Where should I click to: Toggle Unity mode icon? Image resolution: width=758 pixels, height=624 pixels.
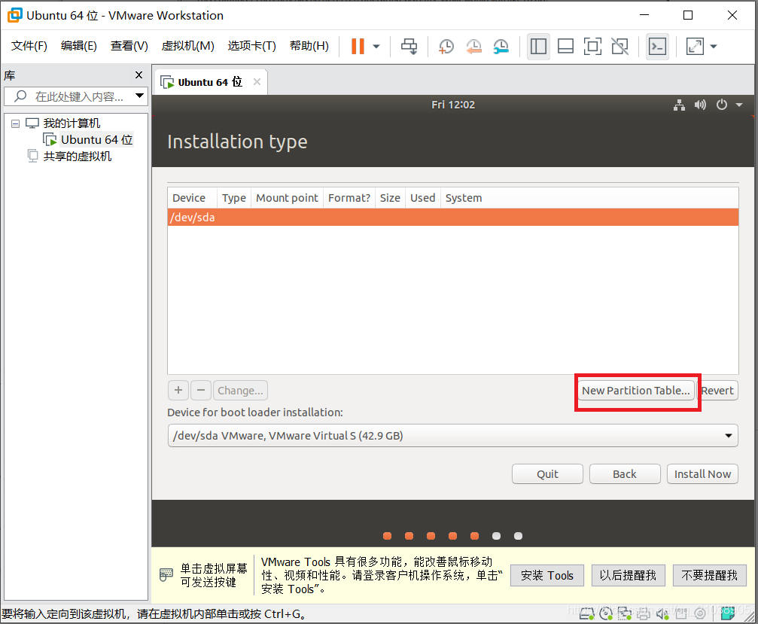pos(619,47)
